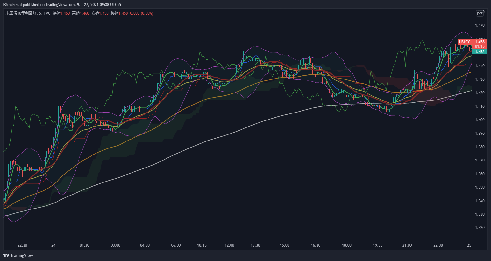Click the 1.410 price axis label

[480, 106]
